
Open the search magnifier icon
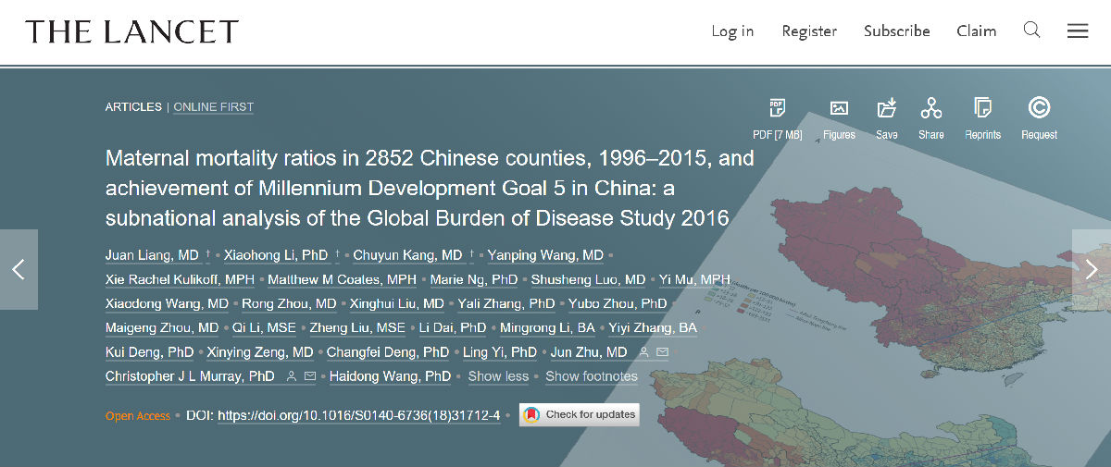[x=1031, y=31]
